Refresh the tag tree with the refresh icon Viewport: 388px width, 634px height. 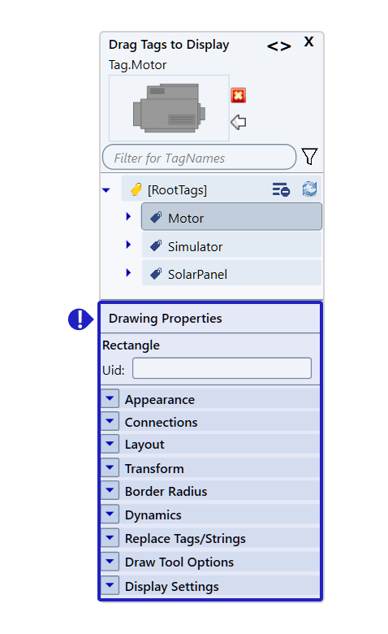pos(310,189)
